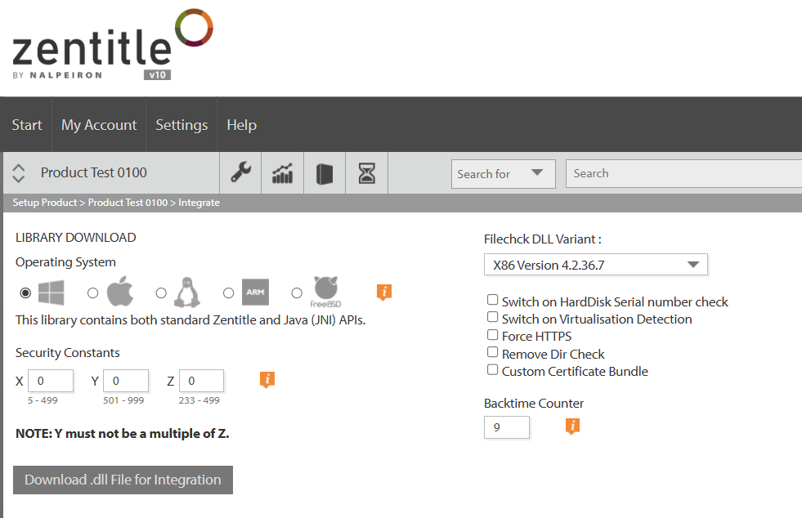Click Download .dll File for Integration
The height and width of the screenshot is (518, 802).
(123, 480)
